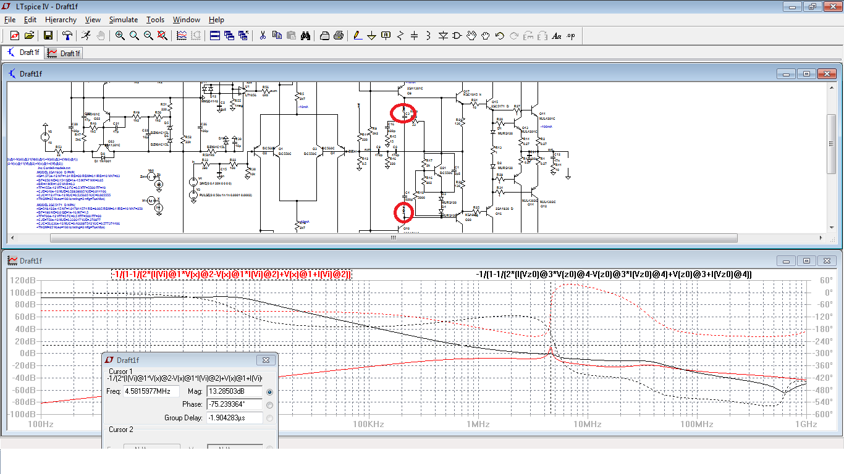This screenshot has height=474, width=844.
Task: Select the Mag radio button in Cursor 1
Action: (x=269, y=392)
